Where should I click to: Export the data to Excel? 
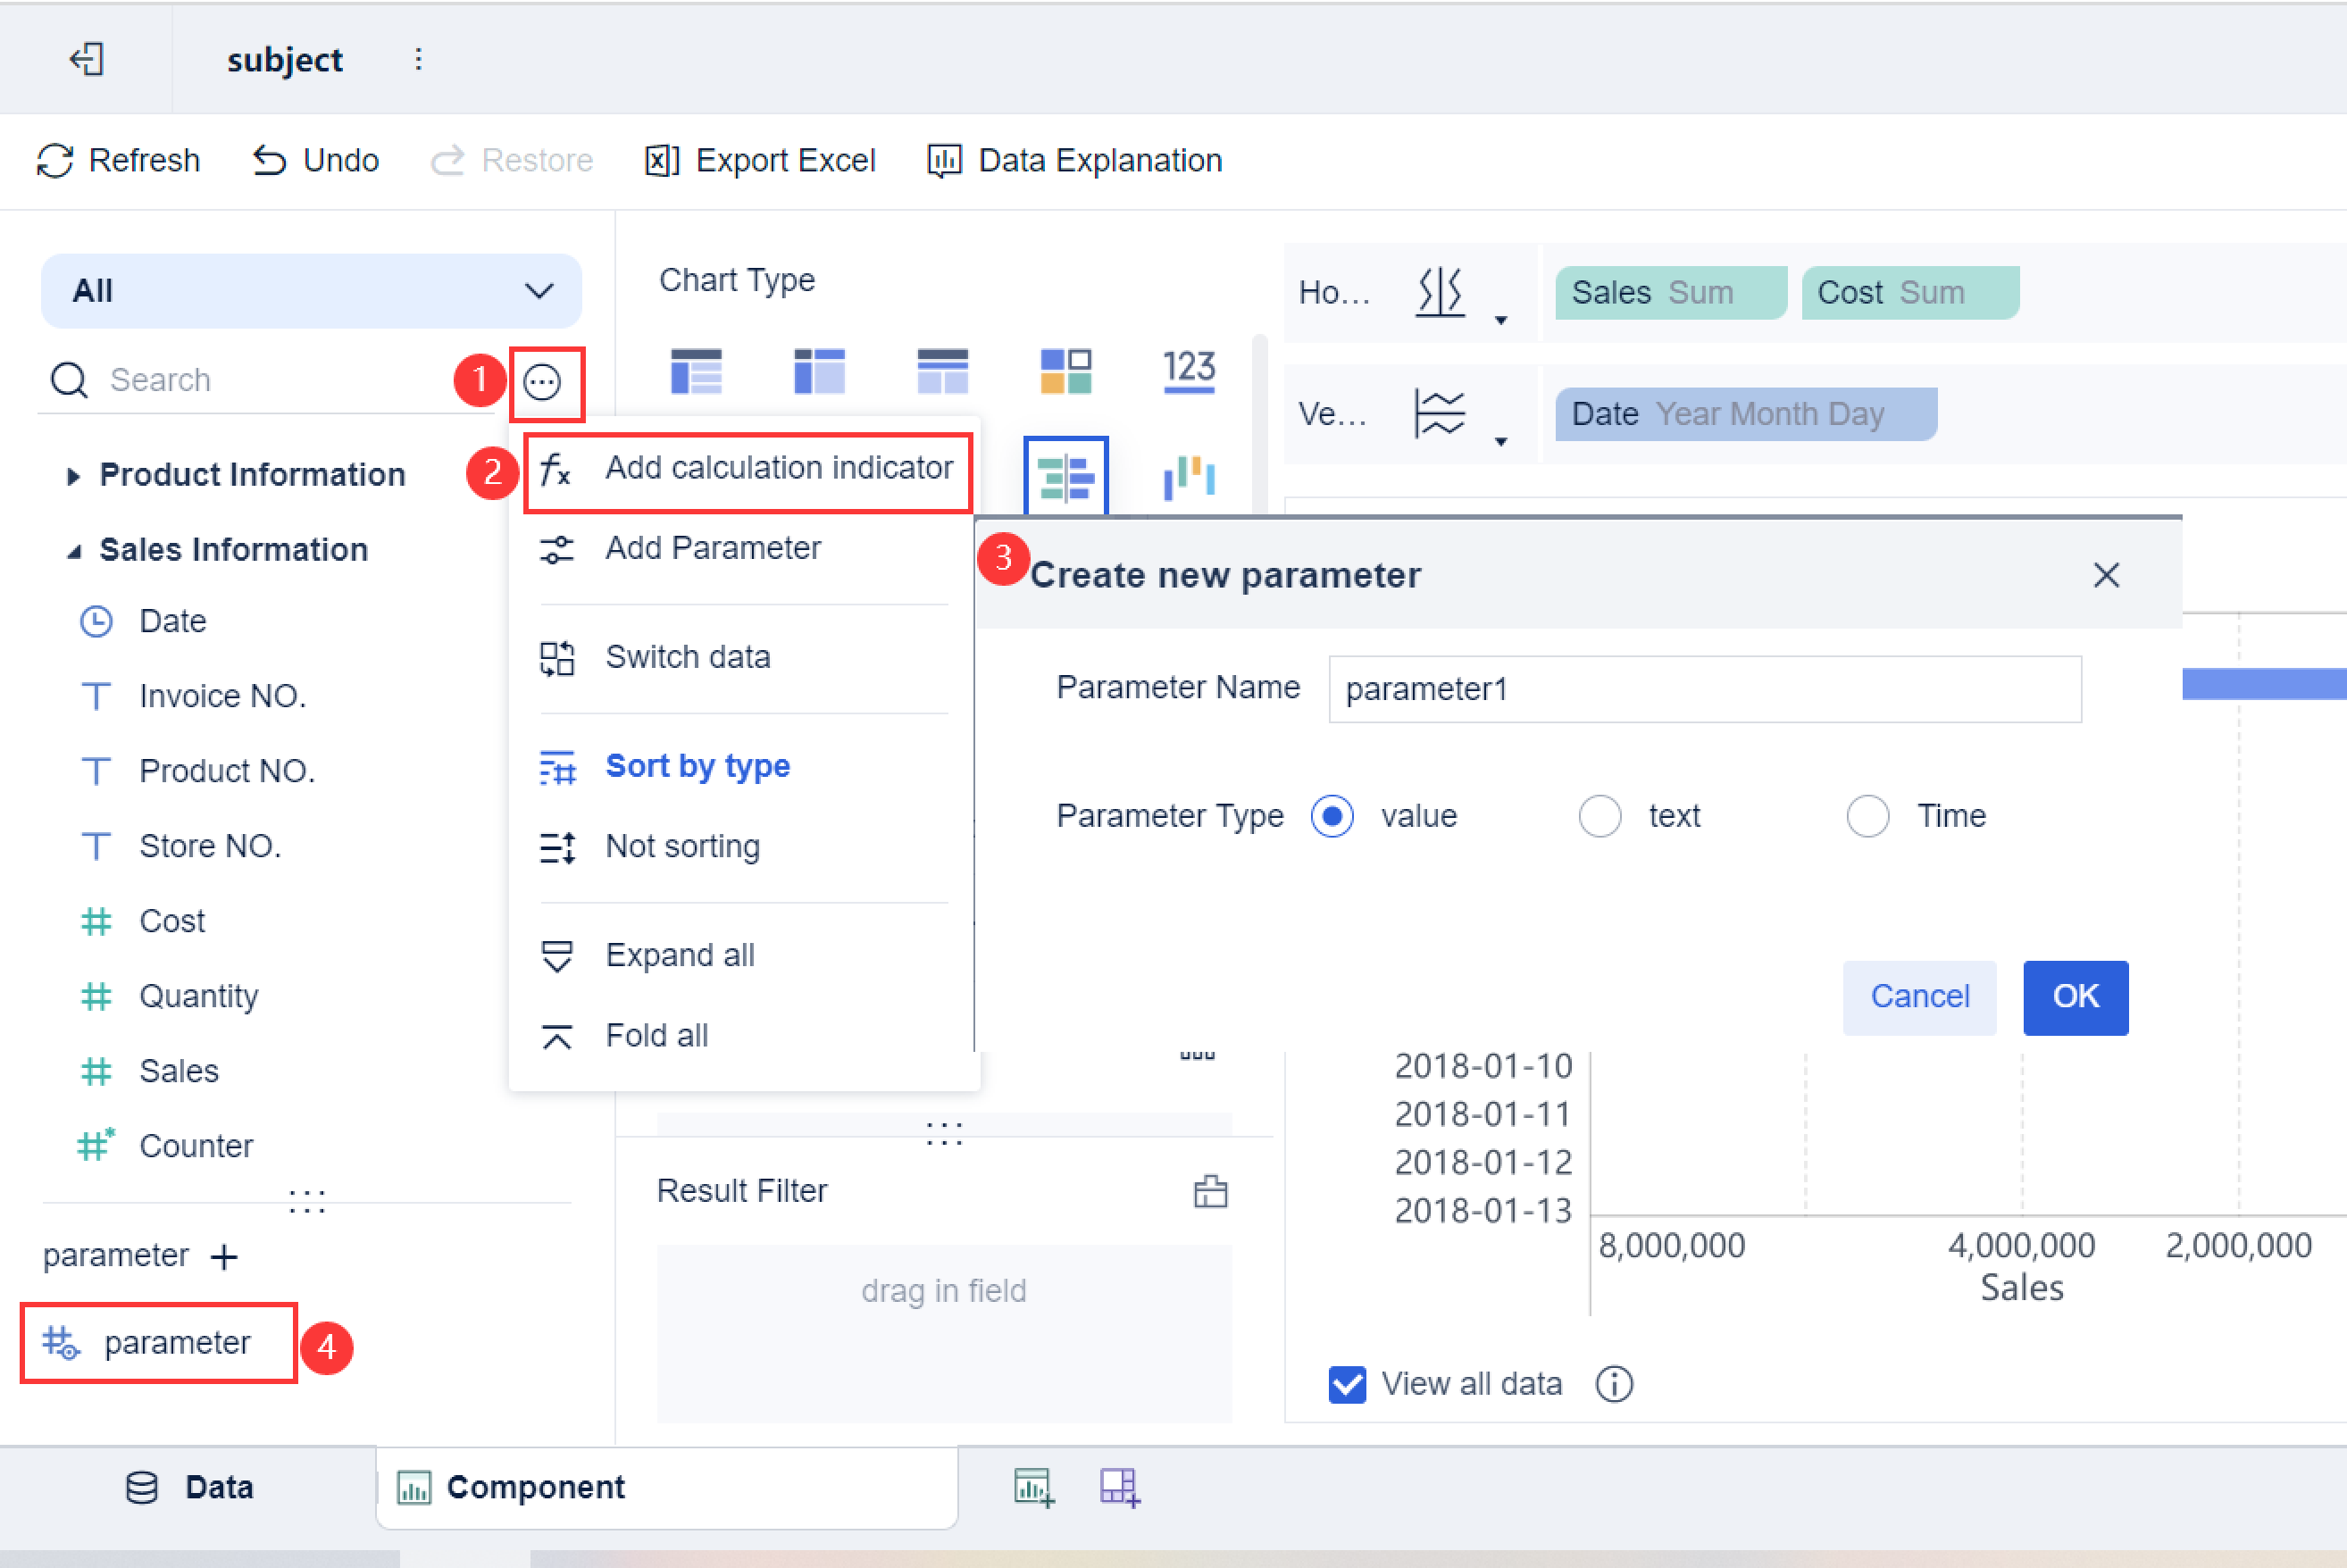(x=760, y=160)
